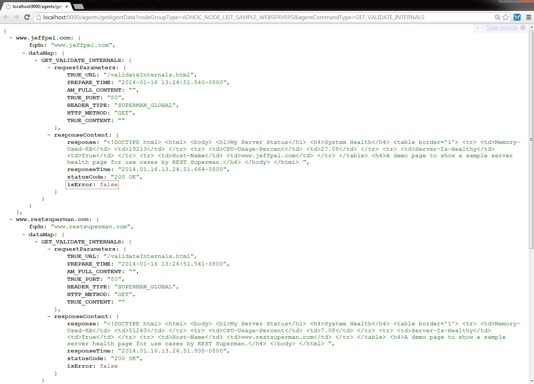534x384 pixels.
Task: Collapse second GET_VALIDATE_INTERNALS node
Action: pos(36,242)
